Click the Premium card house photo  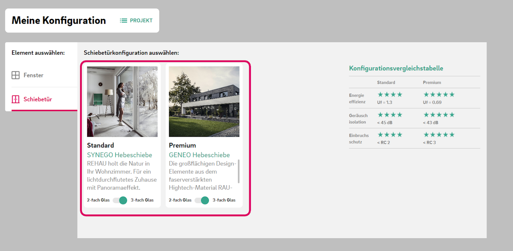pyautogui.click(x=204, y=101)
